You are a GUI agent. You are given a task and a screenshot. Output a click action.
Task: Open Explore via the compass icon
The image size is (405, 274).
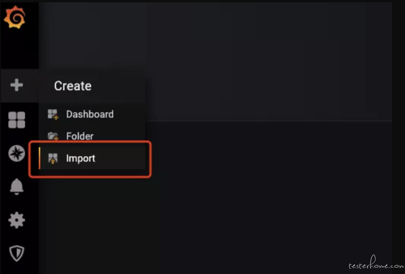coord(17,153)
